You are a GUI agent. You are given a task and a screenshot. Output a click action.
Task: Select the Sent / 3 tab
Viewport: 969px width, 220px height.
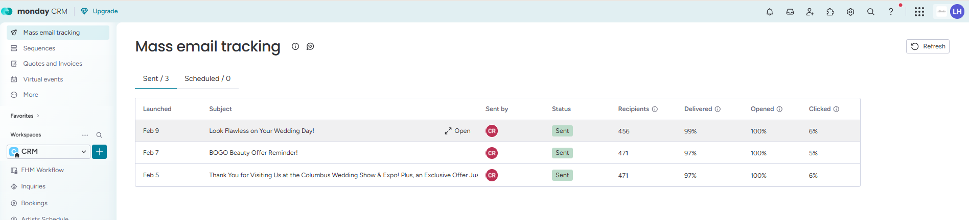(155, 78)
